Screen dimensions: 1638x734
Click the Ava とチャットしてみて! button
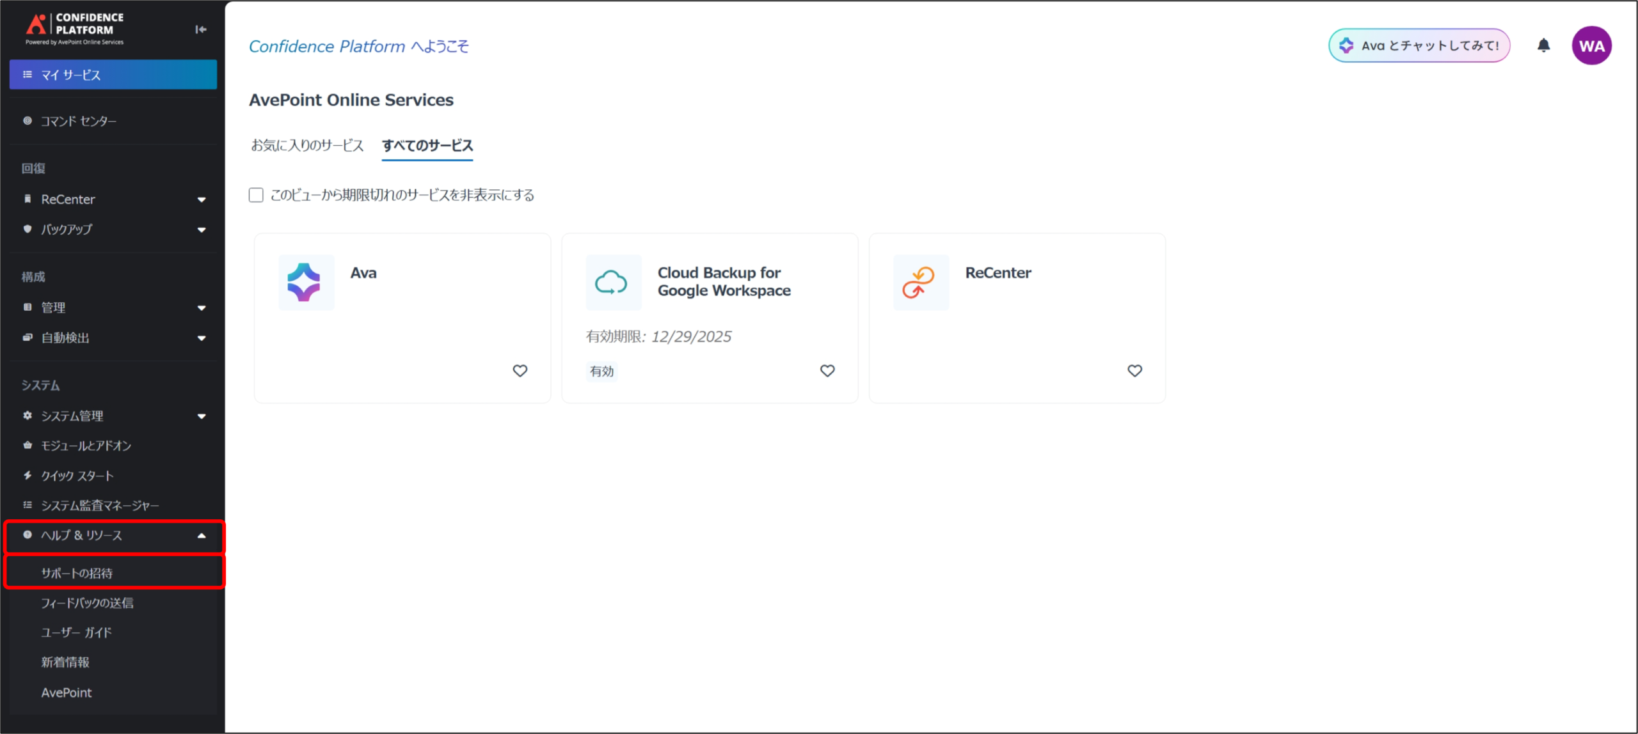(1419, 45)
